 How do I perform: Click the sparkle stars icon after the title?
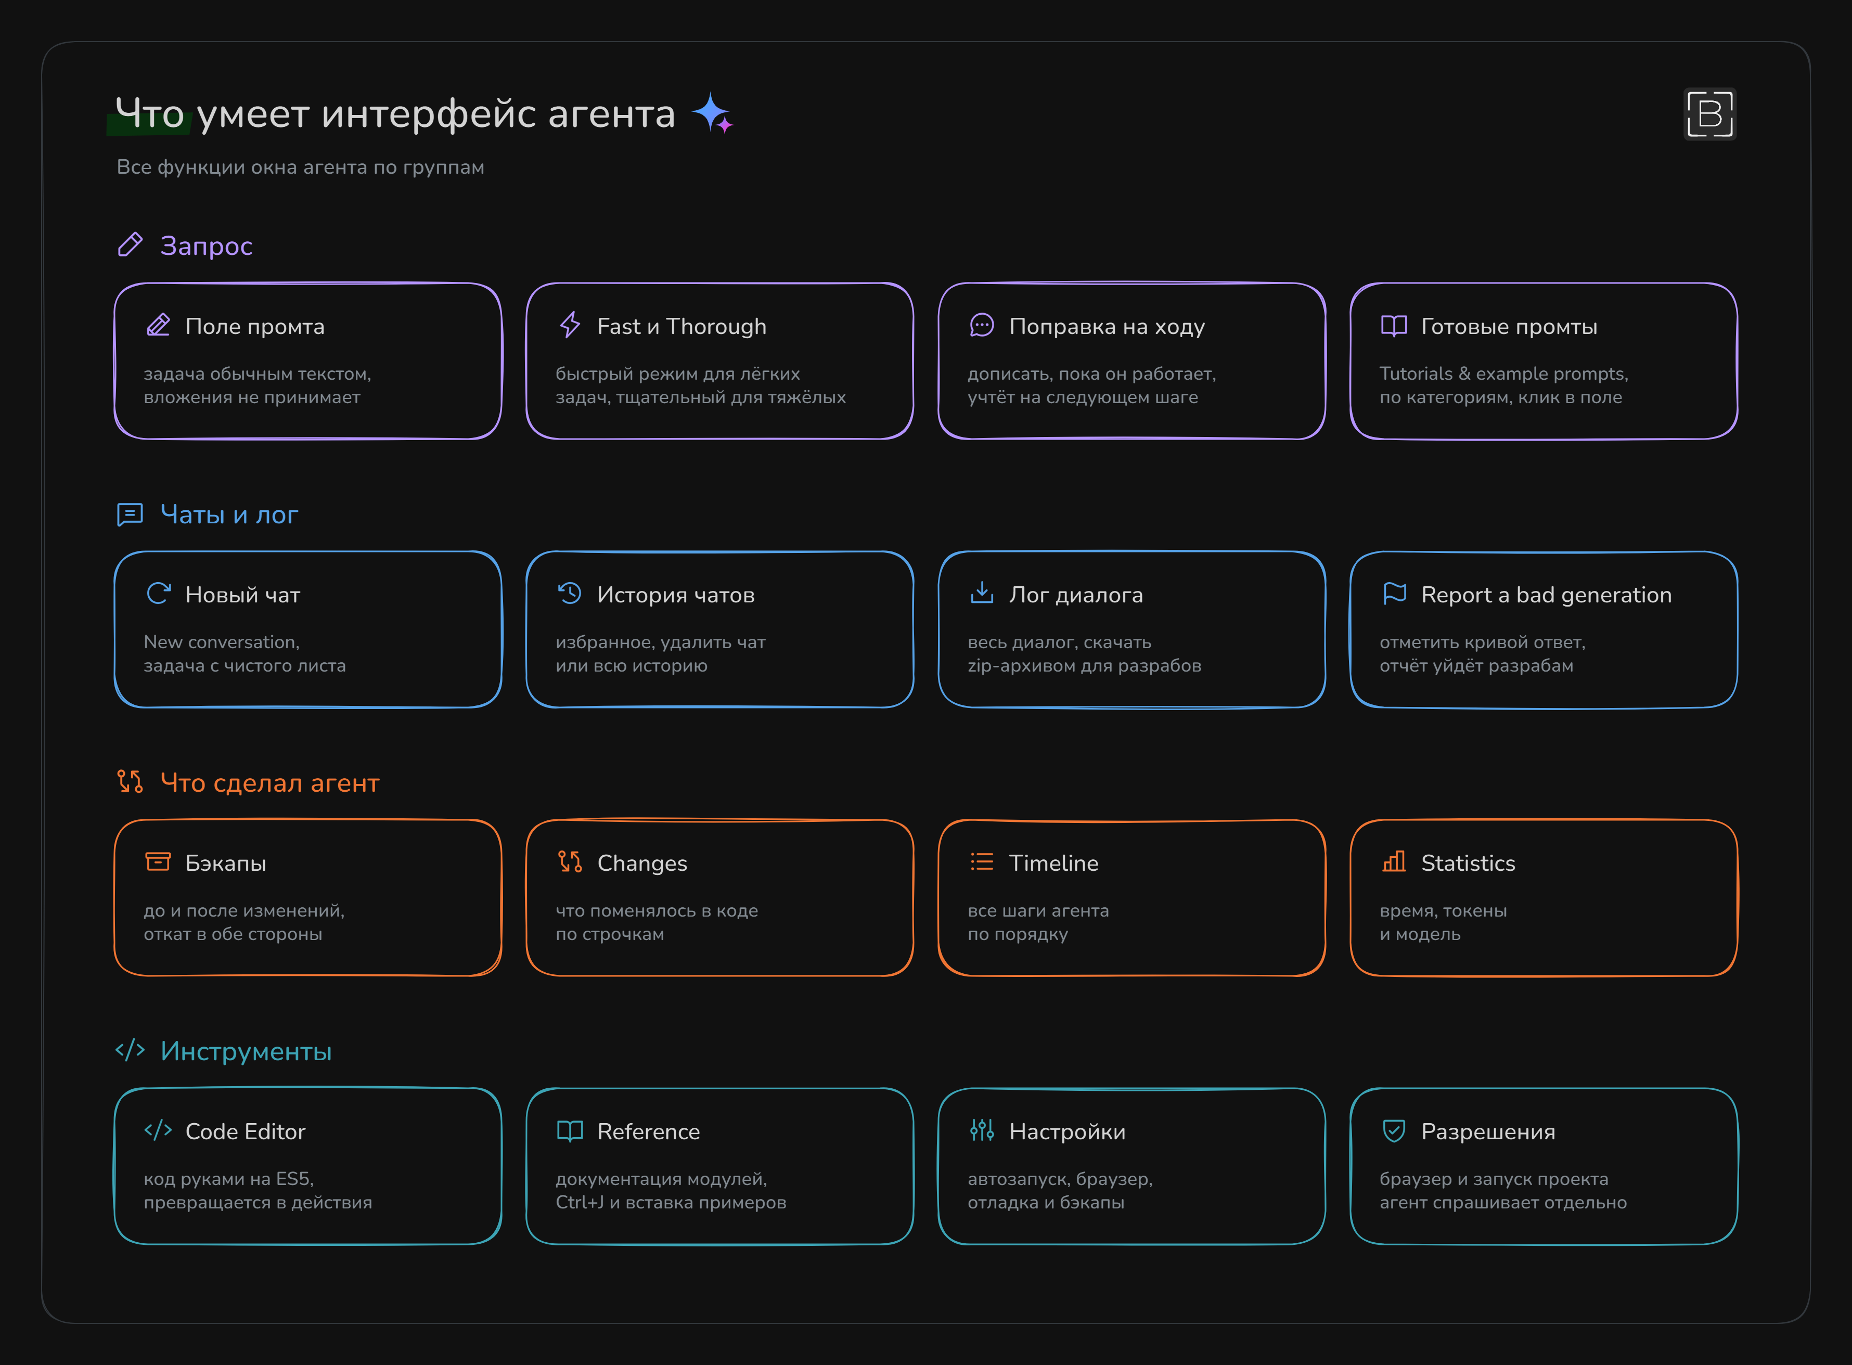[x=712, y=113]
